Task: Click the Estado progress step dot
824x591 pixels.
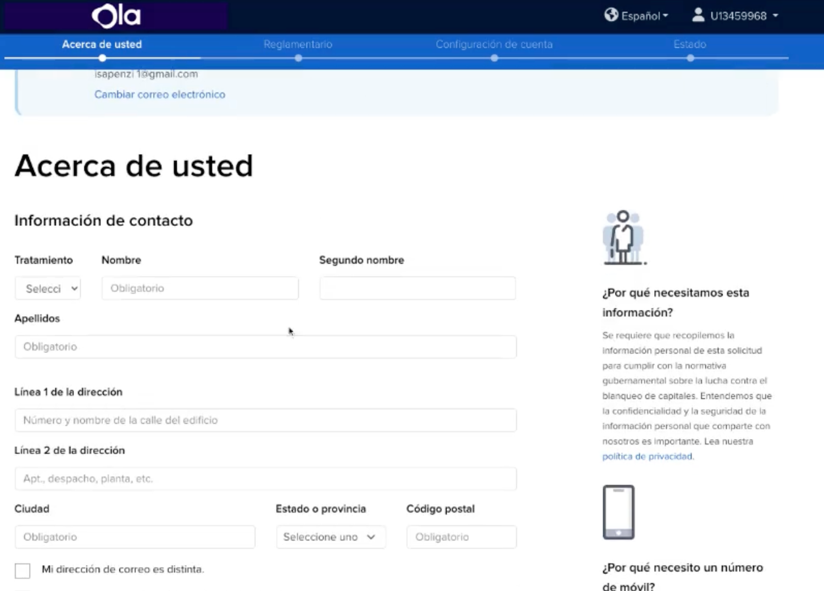Action: pyautogui.click(x=690, y=58)
